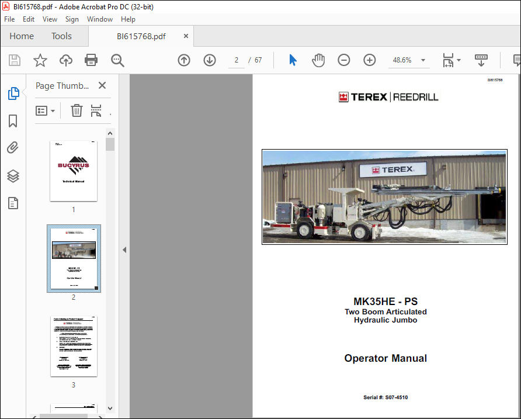Zoom in with plus icon
Viewport: 521px width, 419px height.
[x=370, y=60]
